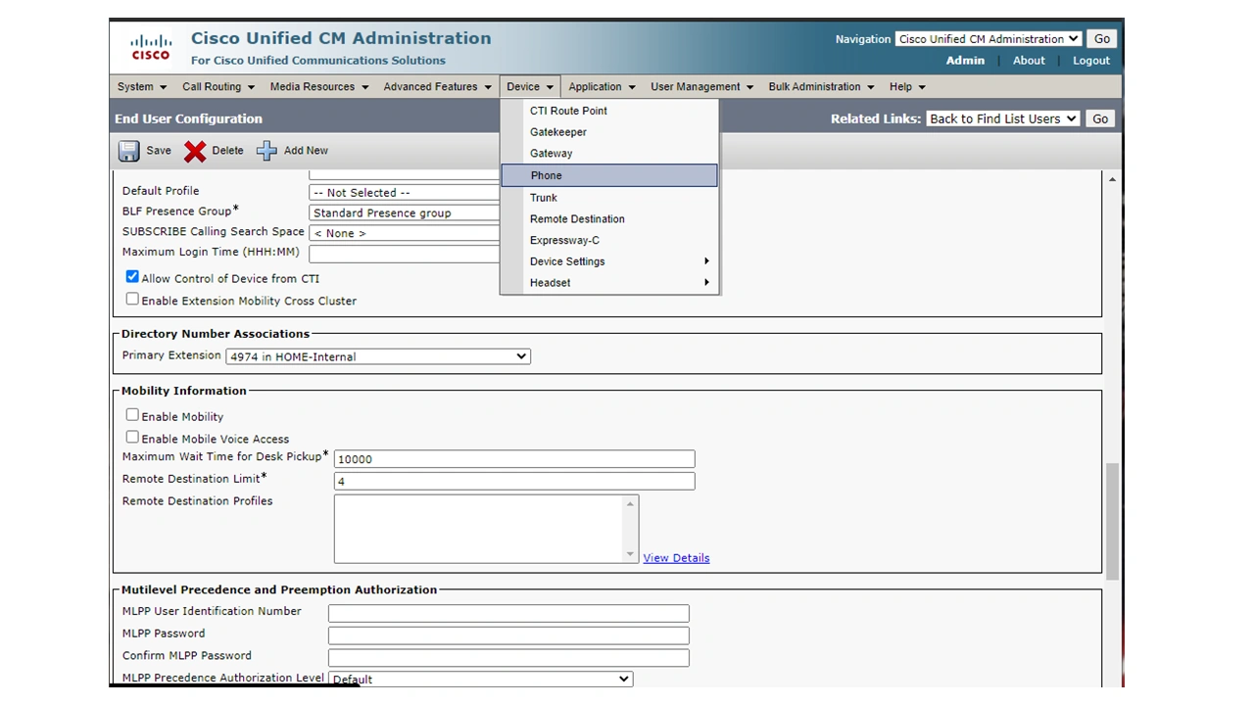This screenshot has width=1254, height=705.
Task: Toggle Allow Control of Device from CTI
Action: point(132,277)
